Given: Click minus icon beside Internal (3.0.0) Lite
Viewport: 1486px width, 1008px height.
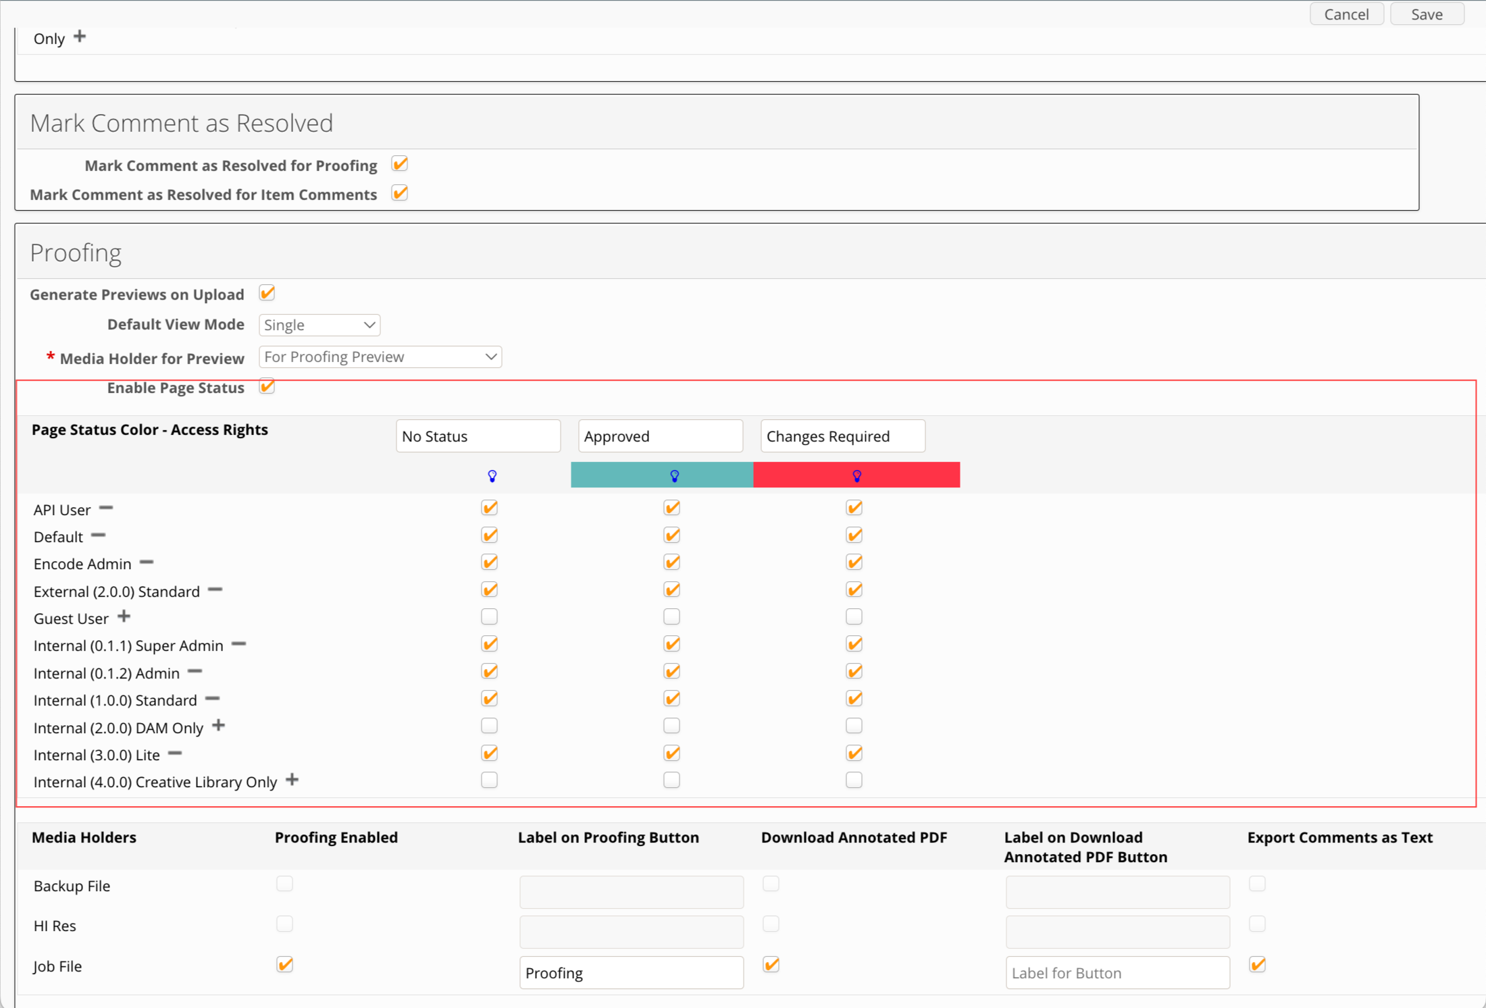Looking at the screenshot, I should (175, 753).
